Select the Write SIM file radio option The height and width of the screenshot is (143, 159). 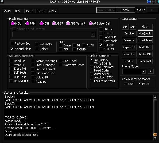(91, 63)
